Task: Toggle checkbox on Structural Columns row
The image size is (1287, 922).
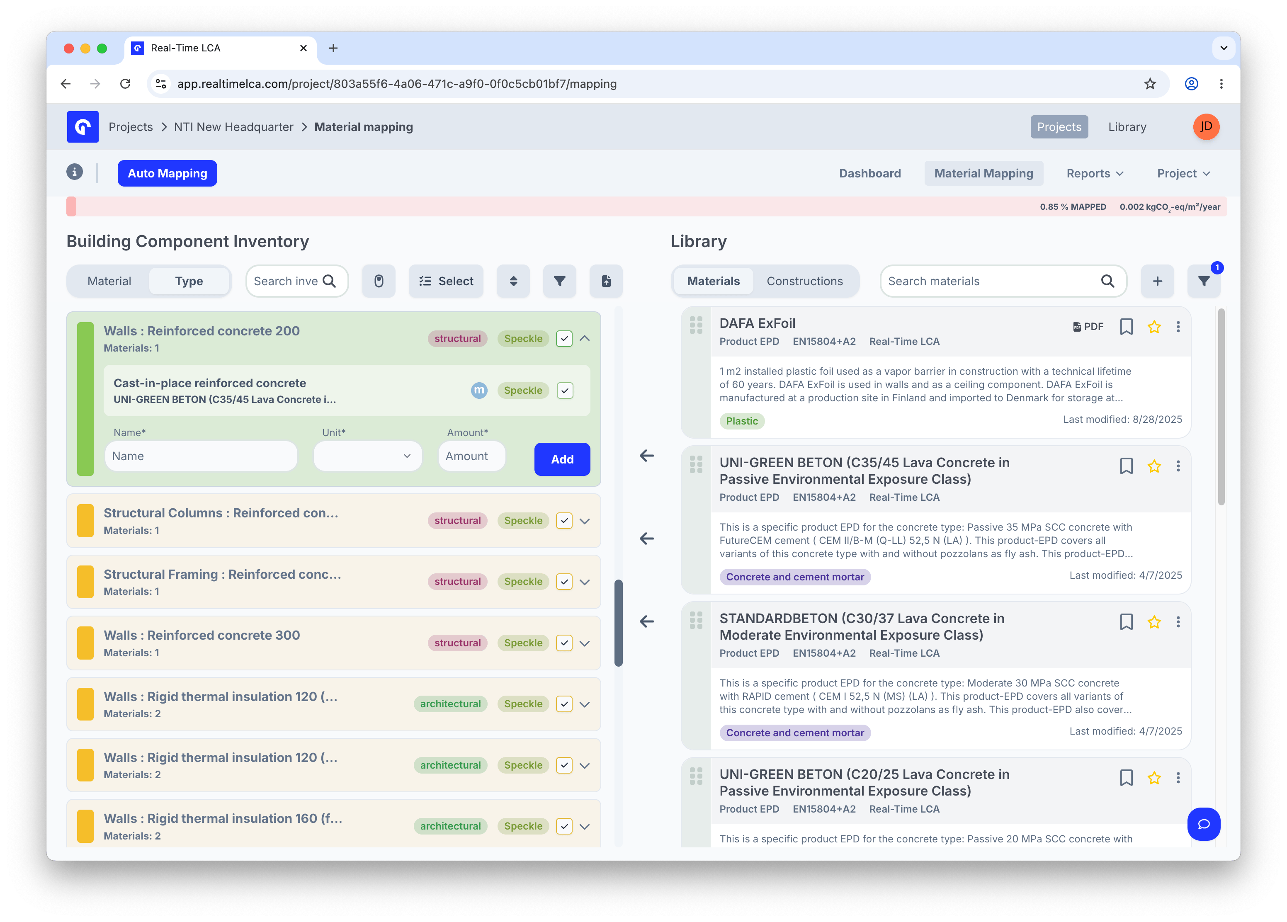Action: click(x=564, y=521)
